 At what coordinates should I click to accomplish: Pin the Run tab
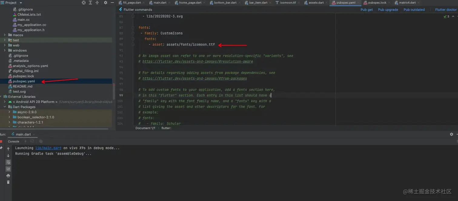coord(1,148)
